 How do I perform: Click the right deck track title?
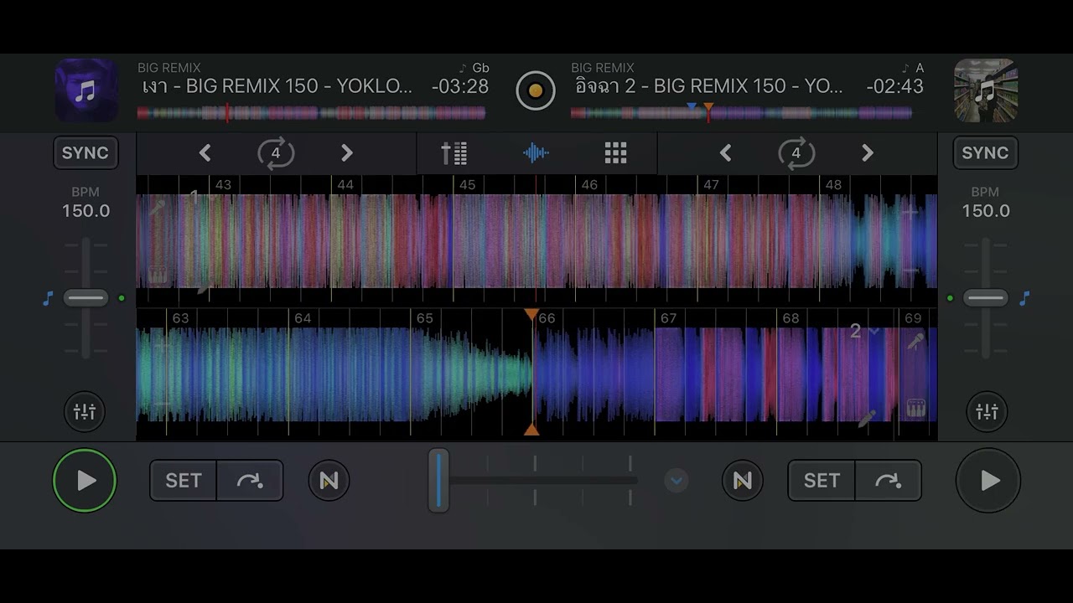pos(709,86)
